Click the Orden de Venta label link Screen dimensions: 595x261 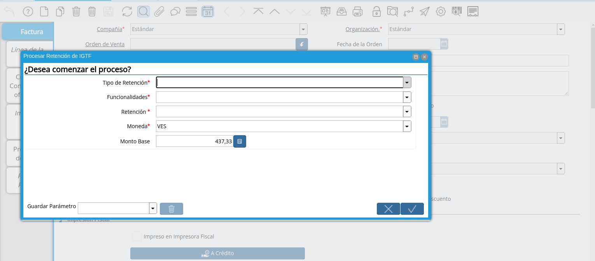pos(105,44)
